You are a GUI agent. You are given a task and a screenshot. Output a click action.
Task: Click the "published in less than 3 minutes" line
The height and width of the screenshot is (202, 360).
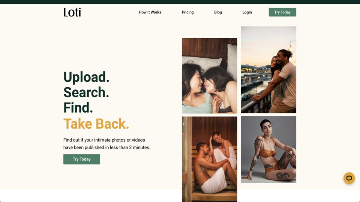[107, 147]
